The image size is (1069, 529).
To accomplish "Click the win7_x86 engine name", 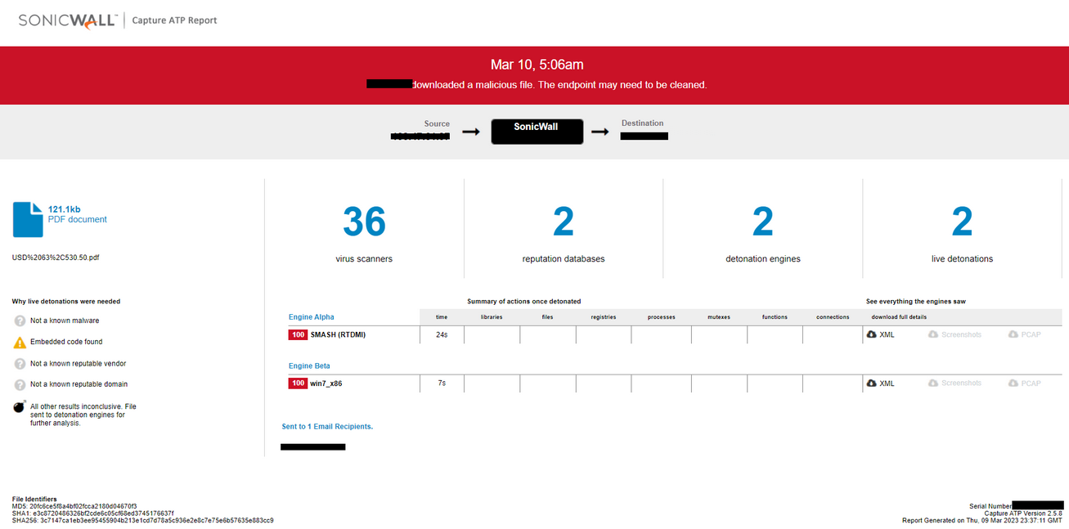I will click(x=326, y=383).
